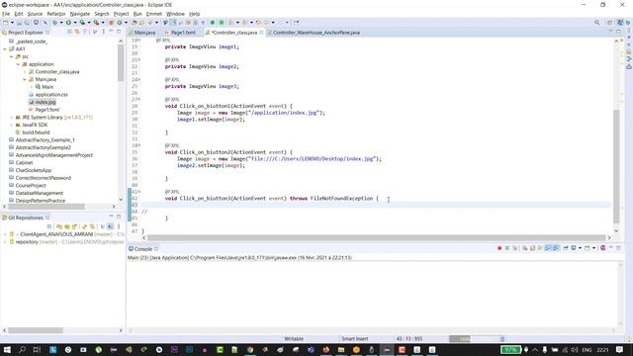Click the Windows Start button
Image resolution: width=633 pixels, height=356 pixels.
[7, 349]
